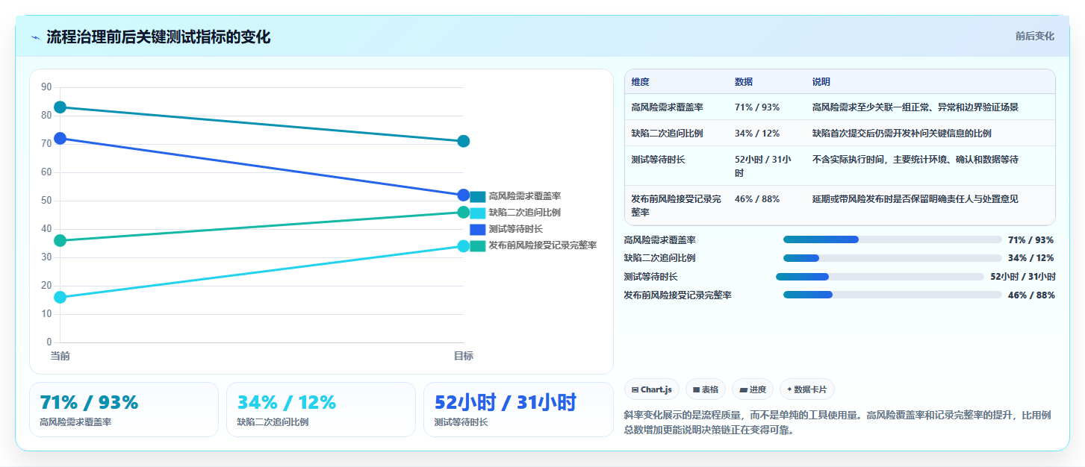Click the 数据 column header
Viewport: 1085px width, 467px height.
click(744, 82)
